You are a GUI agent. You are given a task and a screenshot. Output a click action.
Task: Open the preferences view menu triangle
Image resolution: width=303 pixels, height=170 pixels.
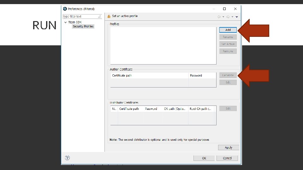pyautogui.click(x=236, y=17)
